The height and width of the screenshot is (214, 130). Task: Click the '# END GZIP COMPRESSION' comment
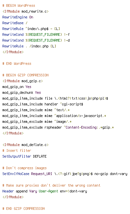pyautogui.click(x=23, y=209)
